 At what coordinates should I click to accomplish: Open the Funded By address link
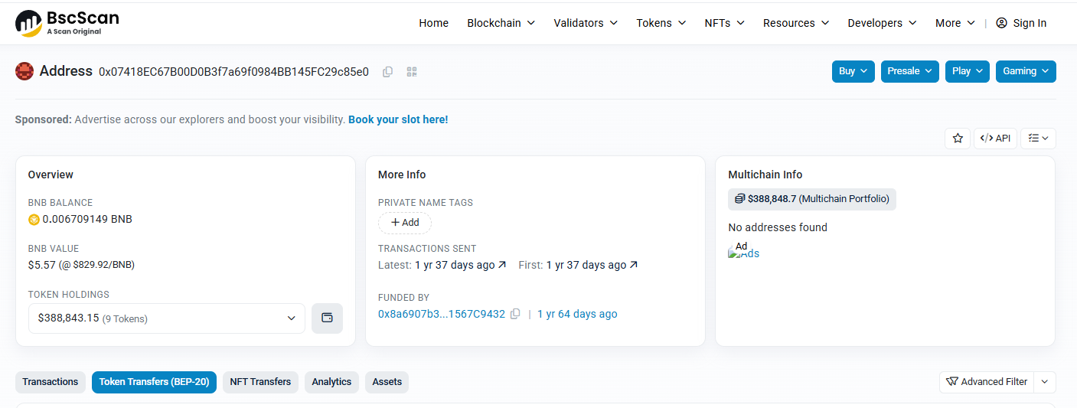[x=442, y=314]
